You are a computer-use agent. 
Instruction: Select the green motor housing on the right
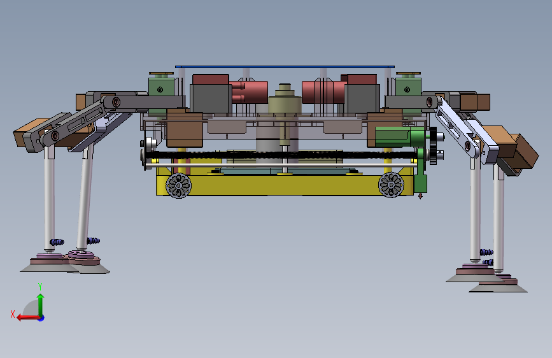click(399, 137)
